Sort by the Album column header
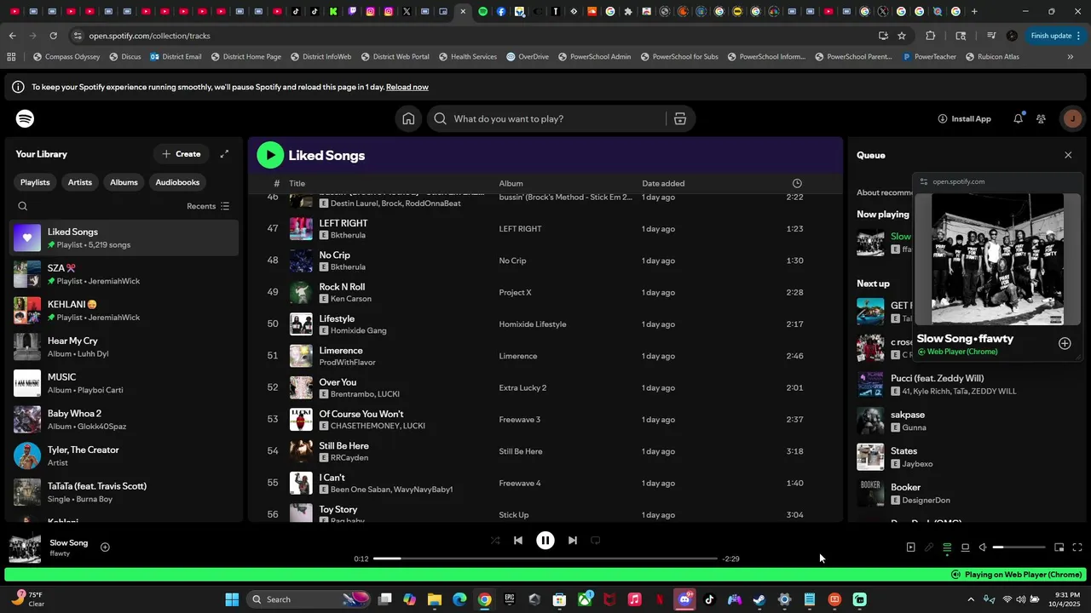The width and height of the screenshot is (1091, 613). click(x=511, y=183)
